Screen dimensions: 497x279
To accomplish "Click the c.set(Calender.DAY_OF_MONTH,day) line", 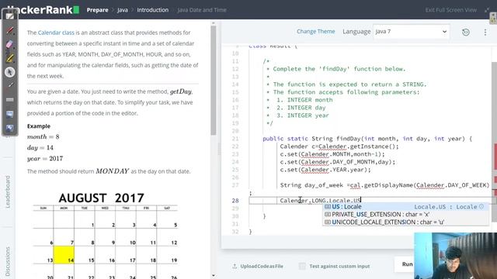I will click(338, 162).
